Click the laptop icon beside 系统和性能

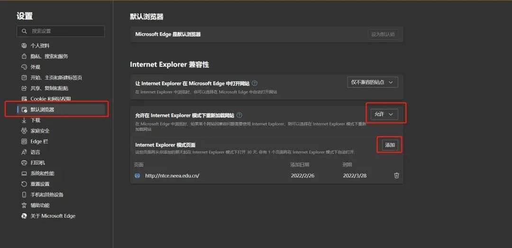pos(24,173)
